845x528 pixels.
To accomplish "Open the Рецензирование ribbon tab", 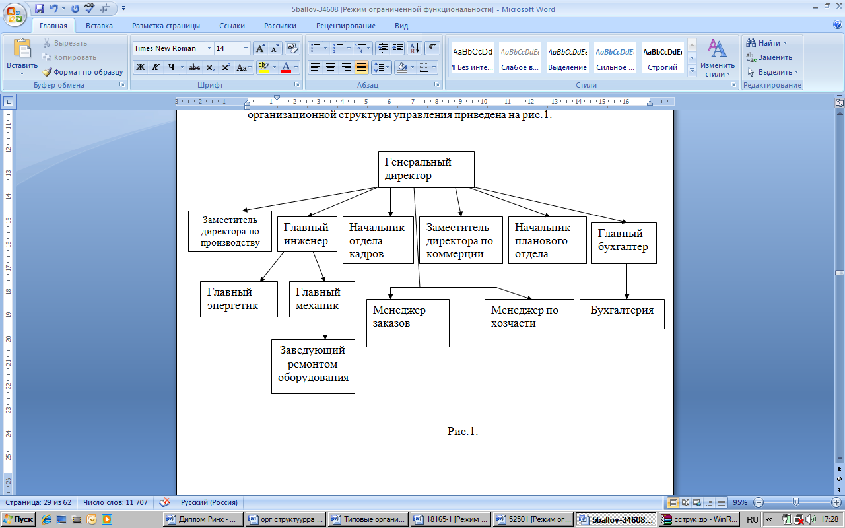I will point(345,26).
